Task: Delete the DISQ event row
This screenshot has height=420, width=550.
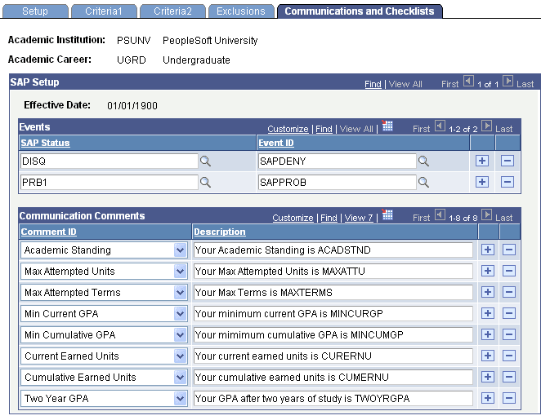Action: (x=508, y=161)
